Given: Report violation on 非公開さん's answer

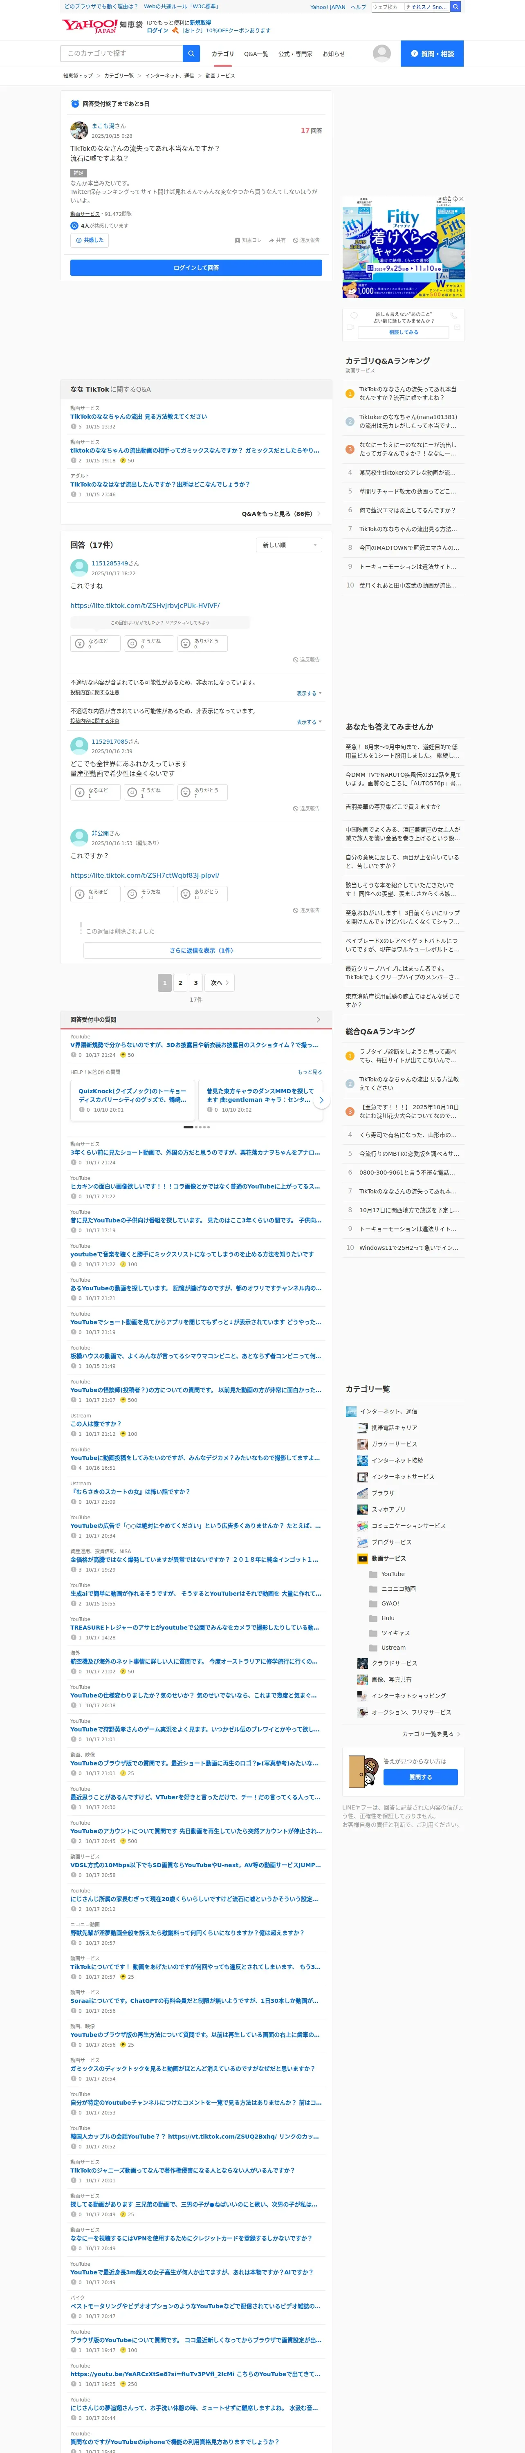Looking at the screenshot, I should coord(306,910).
